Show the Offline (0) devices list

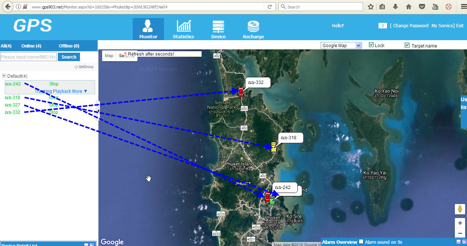tap(69, 46)
